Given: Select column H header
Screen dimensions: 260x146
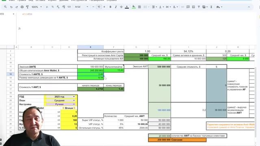Looking at the screenshot, I should [x=160, y=47].
